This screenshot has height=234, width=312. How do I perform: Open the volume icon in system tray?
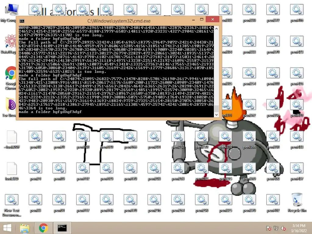point(283,228)
